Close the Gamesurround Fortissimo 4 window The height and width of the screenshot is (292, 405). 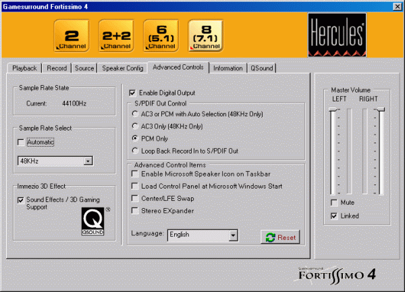tap(398, 7)
